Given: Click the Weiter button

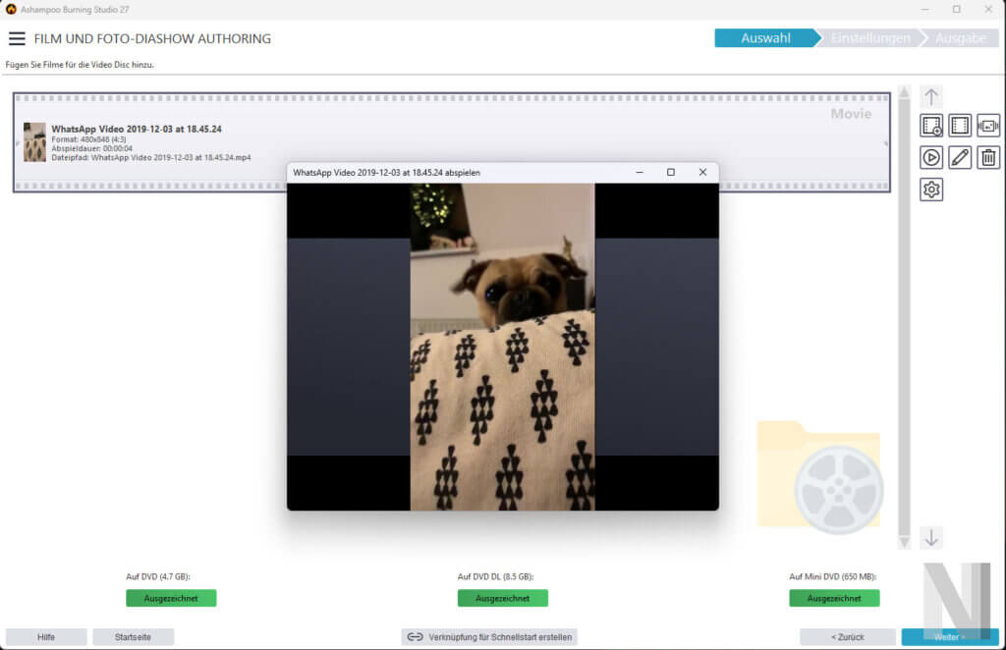Looking at the screenshot, I should [949, 636].
